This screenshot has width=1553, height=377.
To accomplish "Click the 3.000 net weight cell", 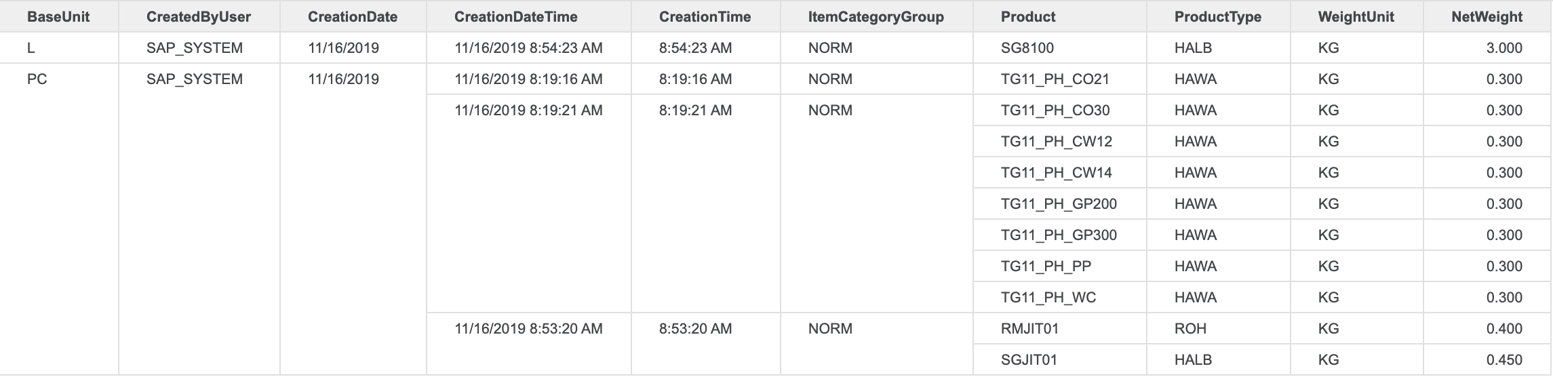I will click(x=1503, y=48).
